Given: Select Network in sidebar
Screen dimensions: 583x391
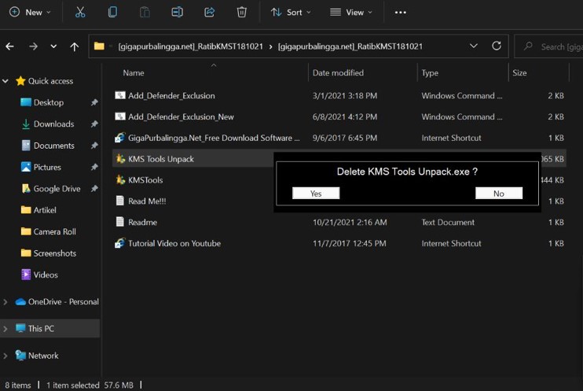Looking at the screenshot, I should 43,356.
